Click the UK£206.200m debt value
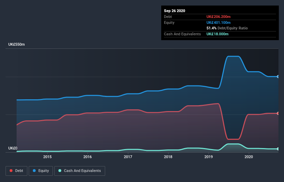This screenshot has height=182, width=284. point(218,17)
